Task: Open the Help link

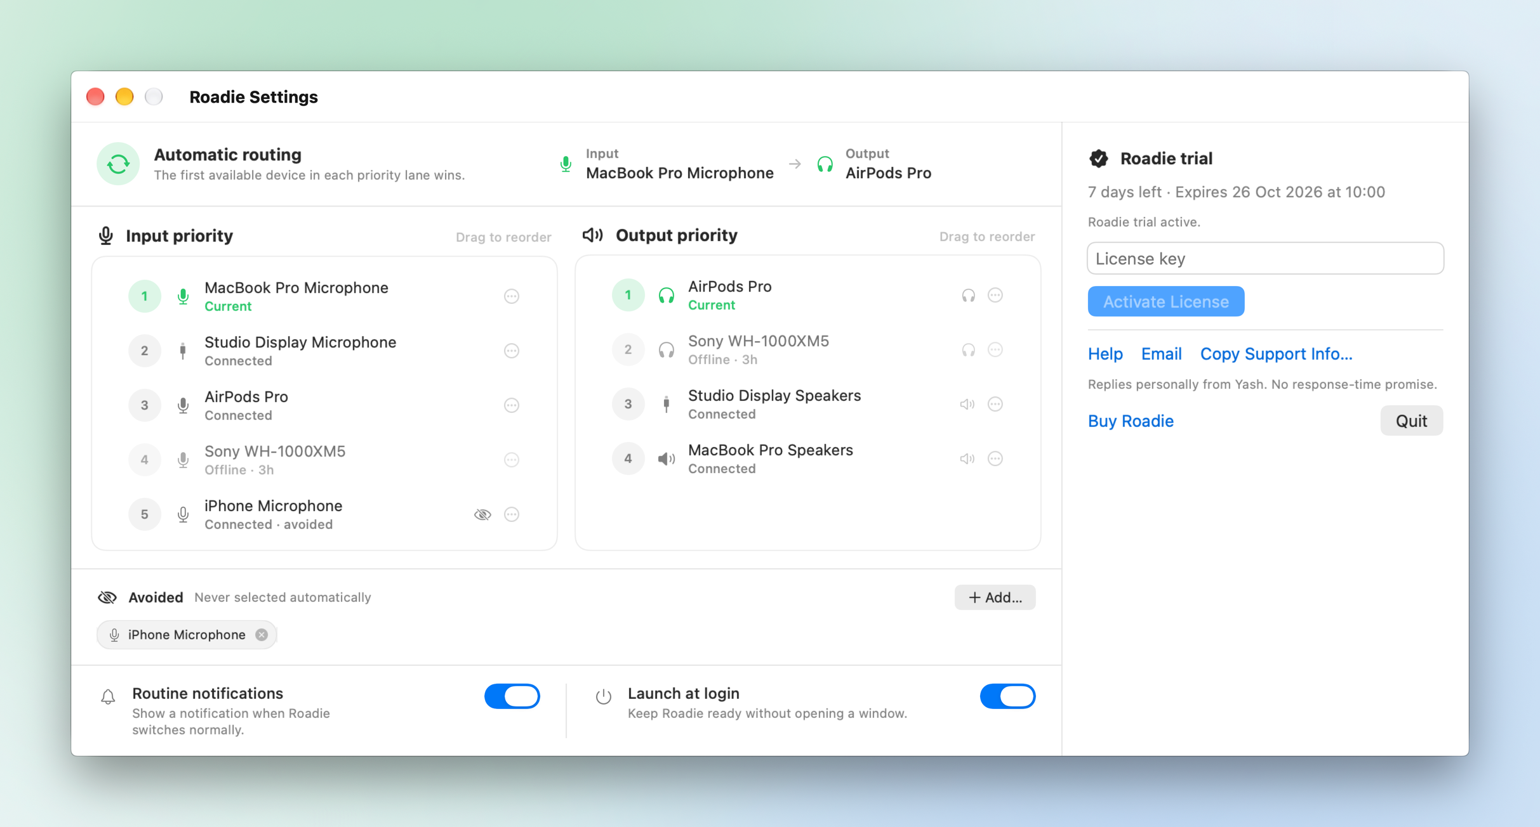Action: (x=1105, y=354)
